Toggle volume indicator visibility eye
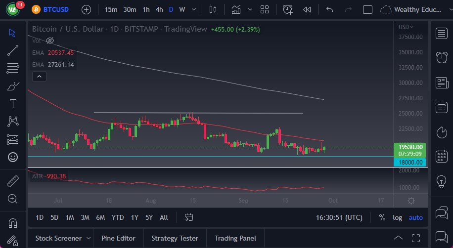Image resolution: width=453 pixels, height=248 pixels. [x=49, y=41]
